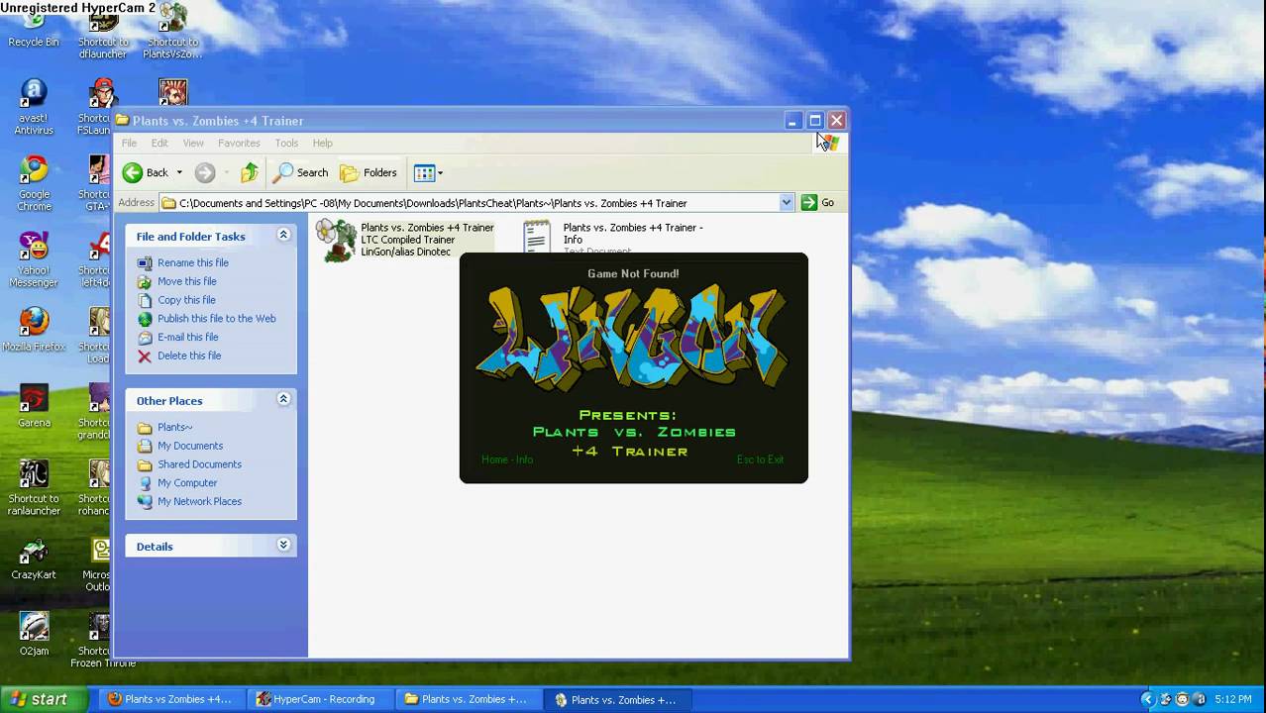This screenshot has width=1266, height=713.
Task: Open the Plants~ folder in Other Places
Action: [x=175, y=427]
